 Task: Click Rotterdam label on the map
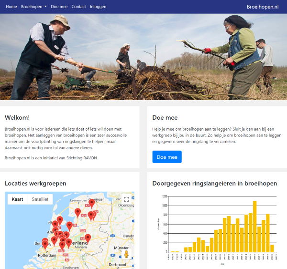pos(47,255)
